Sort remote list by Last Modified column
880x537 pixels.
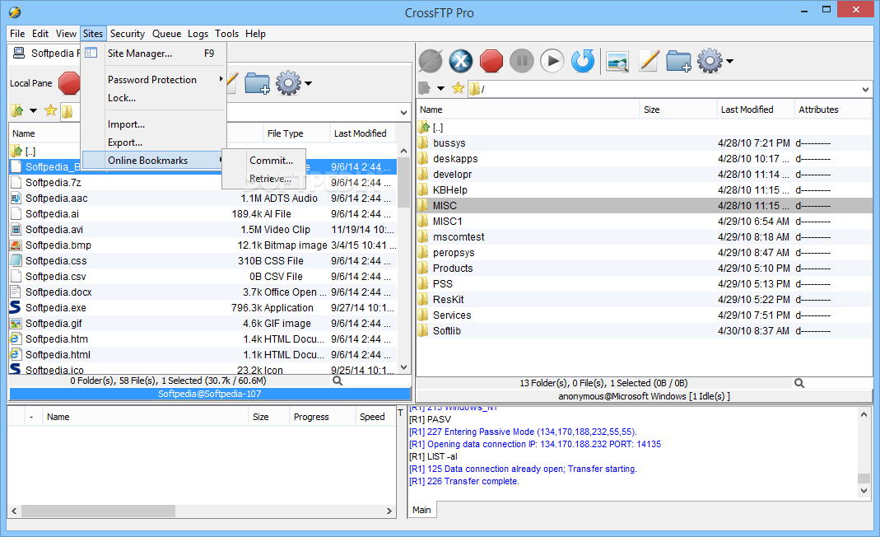756,110
